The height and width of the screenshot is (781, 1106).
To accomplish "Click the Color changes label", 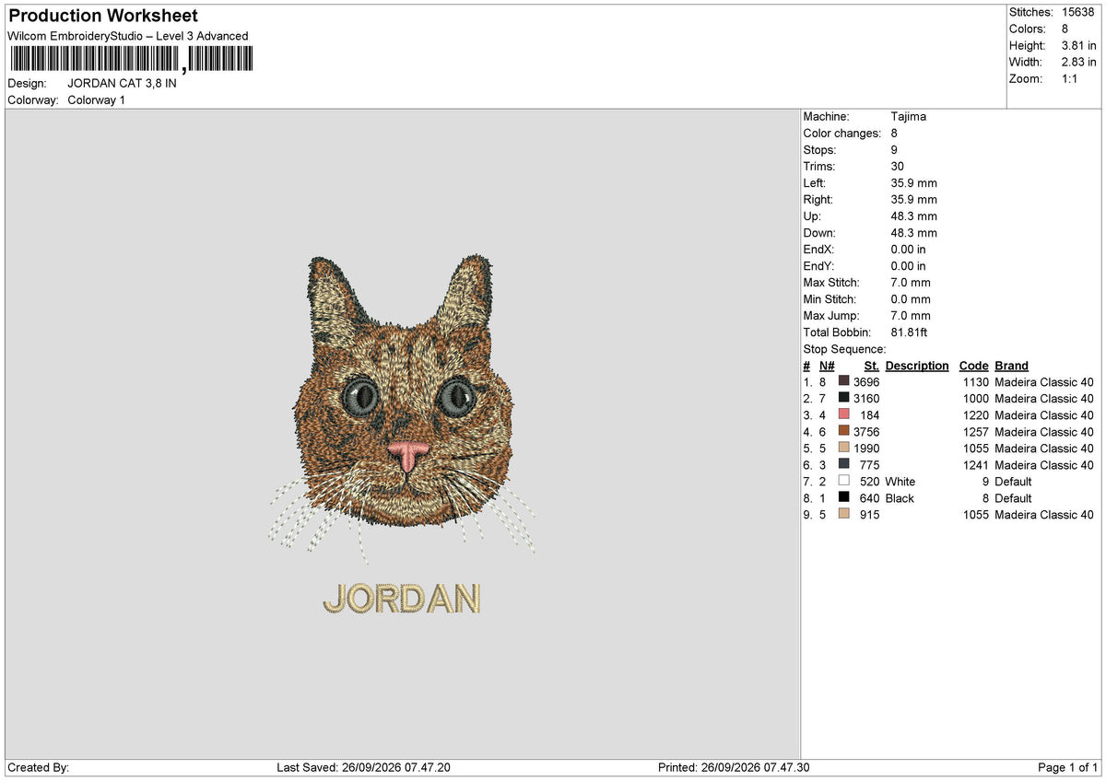I will (x=842, y=133).
